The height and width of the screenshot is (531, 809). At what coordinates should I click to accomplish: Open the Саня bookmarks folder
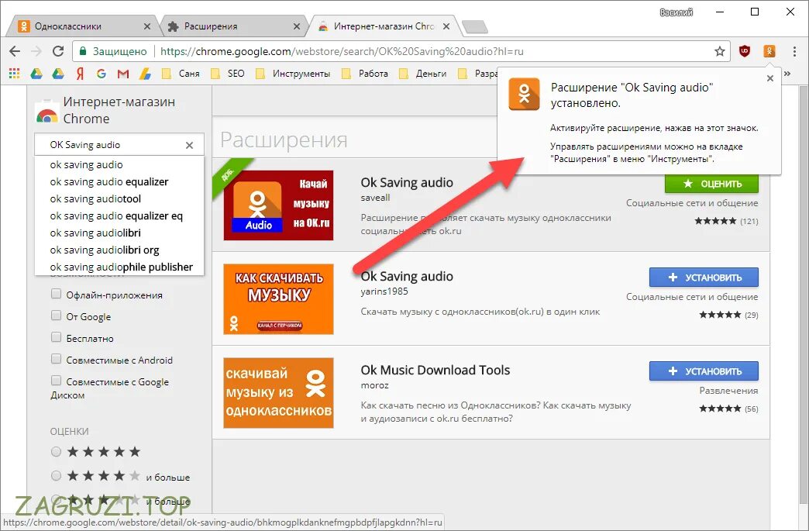(181, 74)
